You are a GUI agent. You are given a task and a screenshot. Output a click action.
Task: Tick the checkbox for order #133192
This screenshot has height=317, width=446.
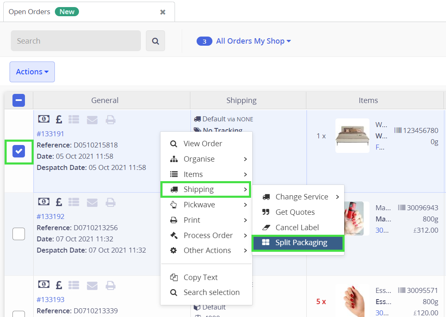tap(19, 234)
